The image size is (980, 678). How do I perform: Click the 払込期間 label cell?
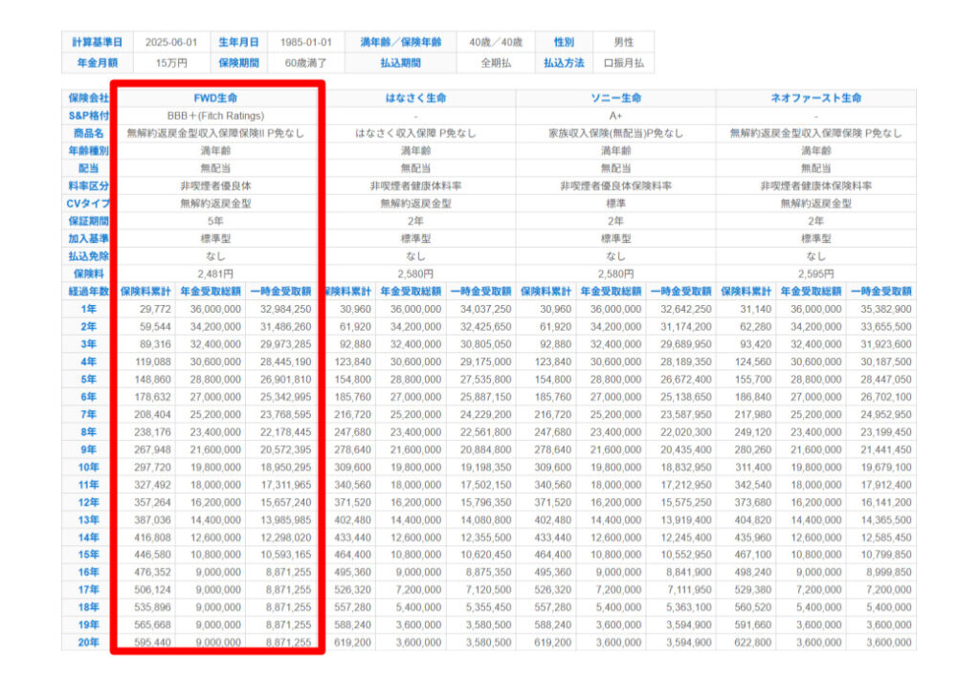[x=401, y=63]
